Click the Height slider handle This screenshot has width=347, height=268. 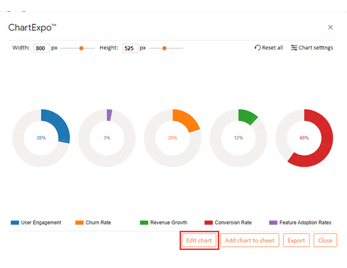coord(164,48)
